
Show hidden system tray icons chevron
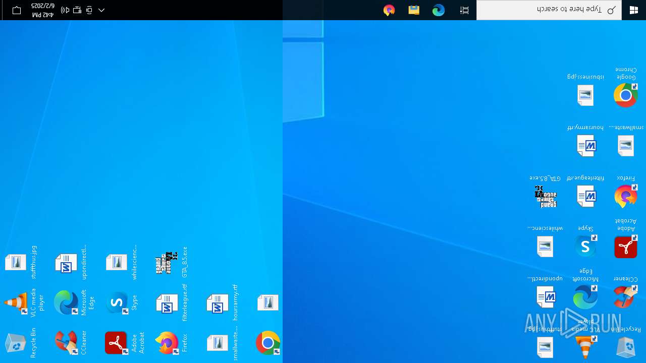(101, 10)
